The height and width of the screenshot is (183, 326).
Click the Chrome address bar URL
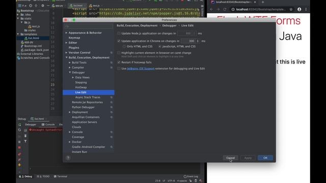tap(261, 9)
